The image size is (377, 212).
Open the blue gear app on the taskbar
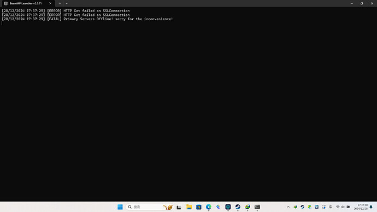tap(218, 207)
